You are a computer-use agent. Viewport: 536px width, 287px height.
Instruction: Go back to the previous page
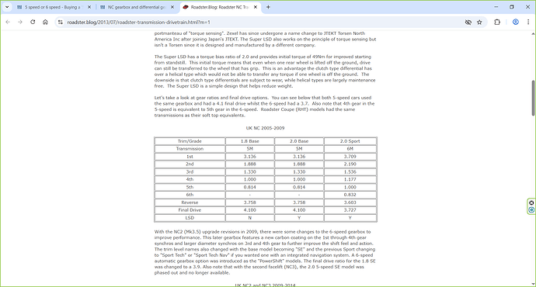[x=8, y=22]
